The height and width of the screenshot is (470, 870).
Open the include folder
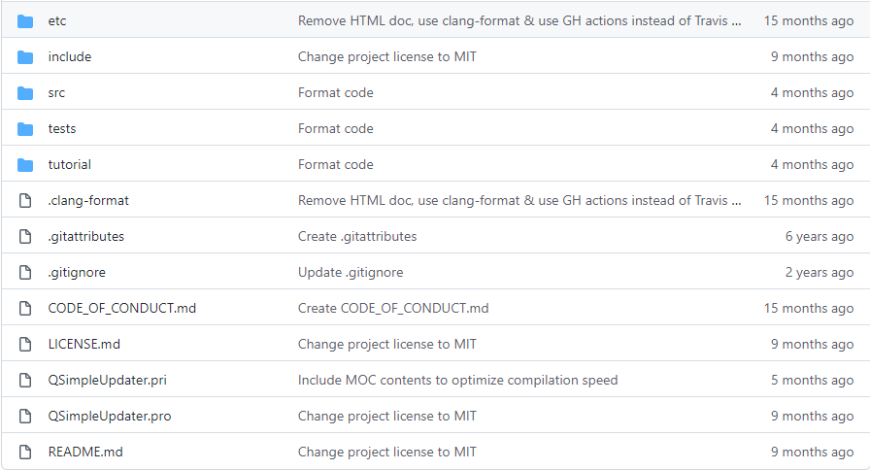(x=69, y=56)
